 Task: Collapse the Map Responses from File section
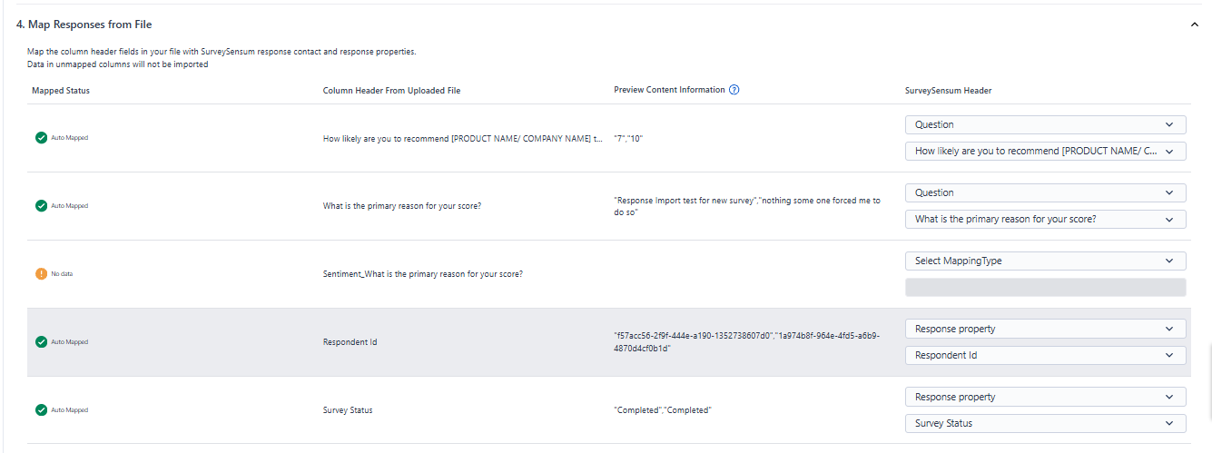(1194, 25)
